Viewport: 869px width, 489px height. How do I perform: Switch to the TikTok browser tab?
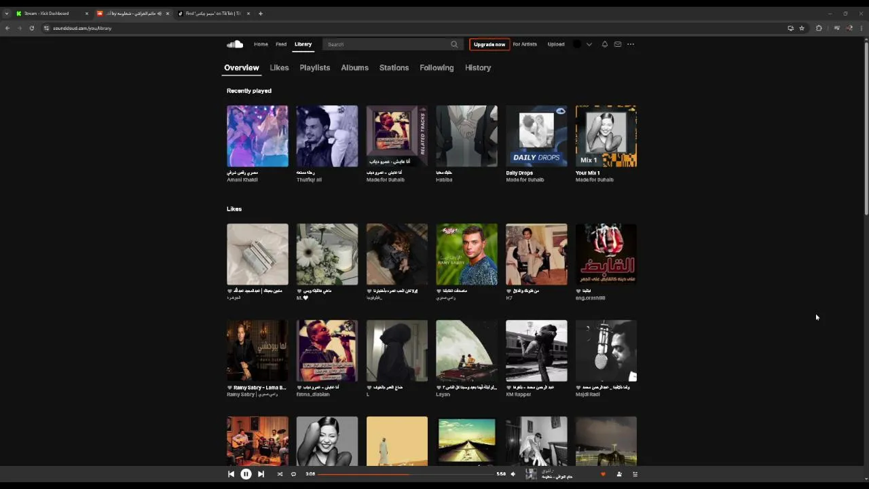[x=214, y=13]
